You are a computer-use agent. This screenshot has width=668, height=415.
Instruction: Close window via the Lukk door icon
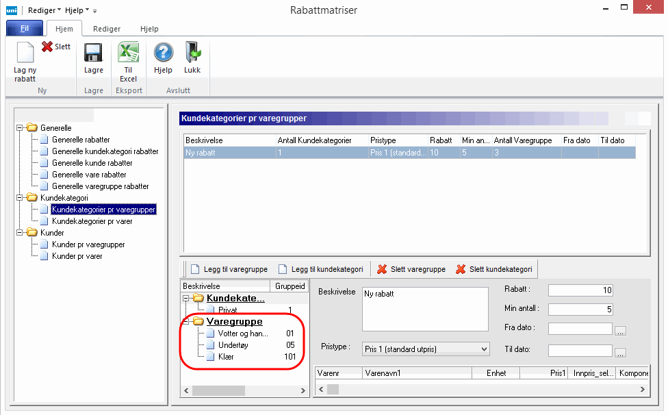point(192,53)
